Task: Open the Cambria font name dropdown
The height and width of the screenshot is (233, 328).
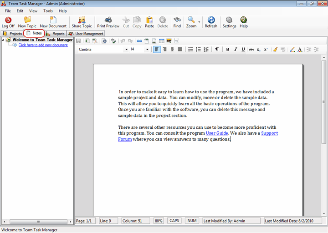Action: tap(126, 50)
